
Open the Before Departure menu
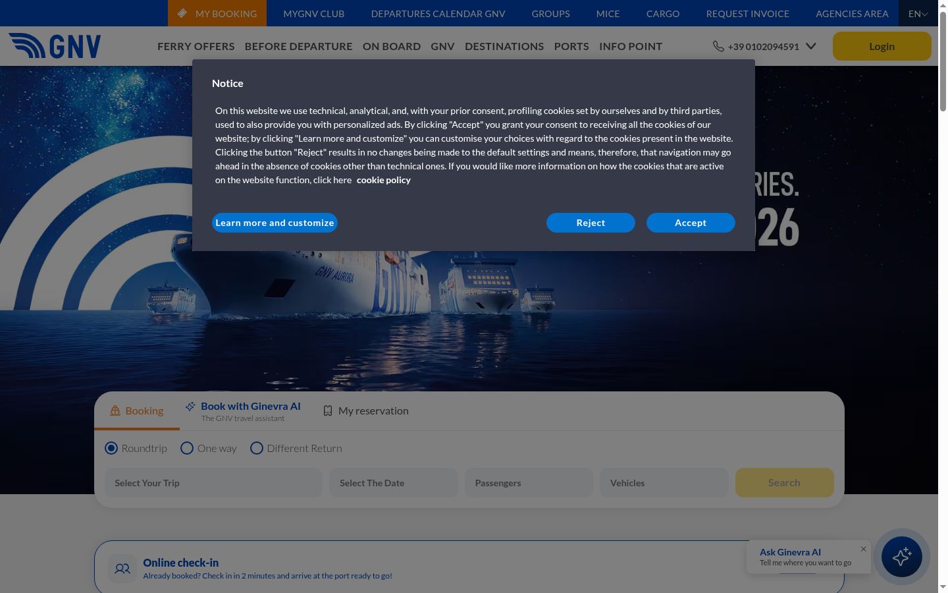pyautogui.click(x=299, y=46)
